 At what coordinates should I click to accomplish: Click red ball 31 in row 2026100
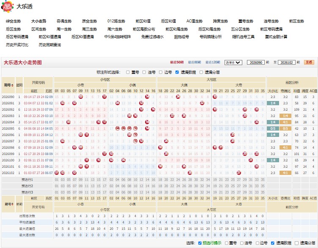point(251,160)
